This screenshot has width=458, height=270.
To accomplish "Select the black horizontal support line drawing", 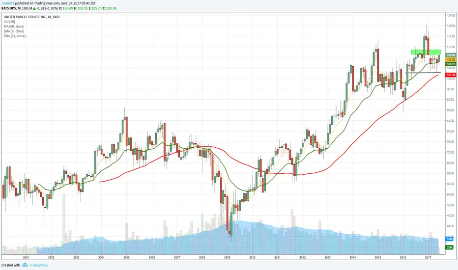I will coord(423,73).
